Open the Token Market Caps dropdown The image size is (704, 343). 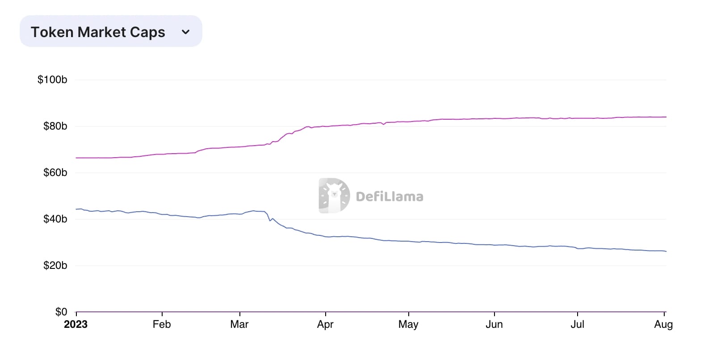(110, 31)
